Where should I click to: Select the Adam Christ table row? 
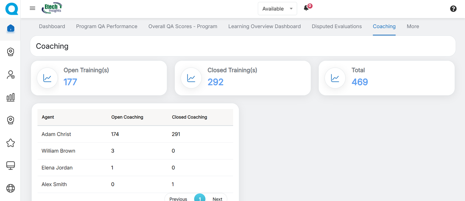pos(135,134)
